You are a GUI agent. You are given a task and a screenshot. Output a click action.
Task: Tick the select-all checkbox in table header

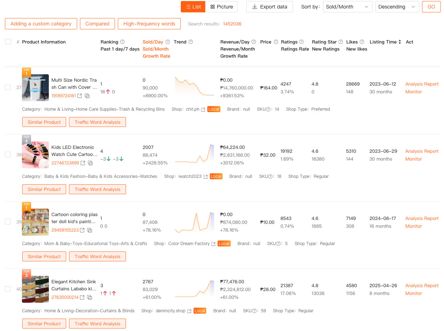tap(8, 42)
